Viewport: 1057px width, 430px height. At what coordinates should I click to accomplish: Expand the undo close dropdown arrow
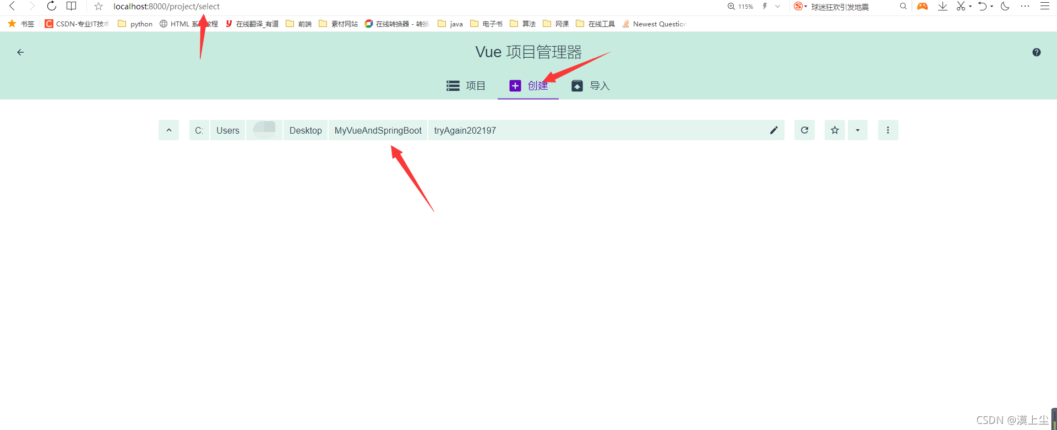[x=991, y=7]
